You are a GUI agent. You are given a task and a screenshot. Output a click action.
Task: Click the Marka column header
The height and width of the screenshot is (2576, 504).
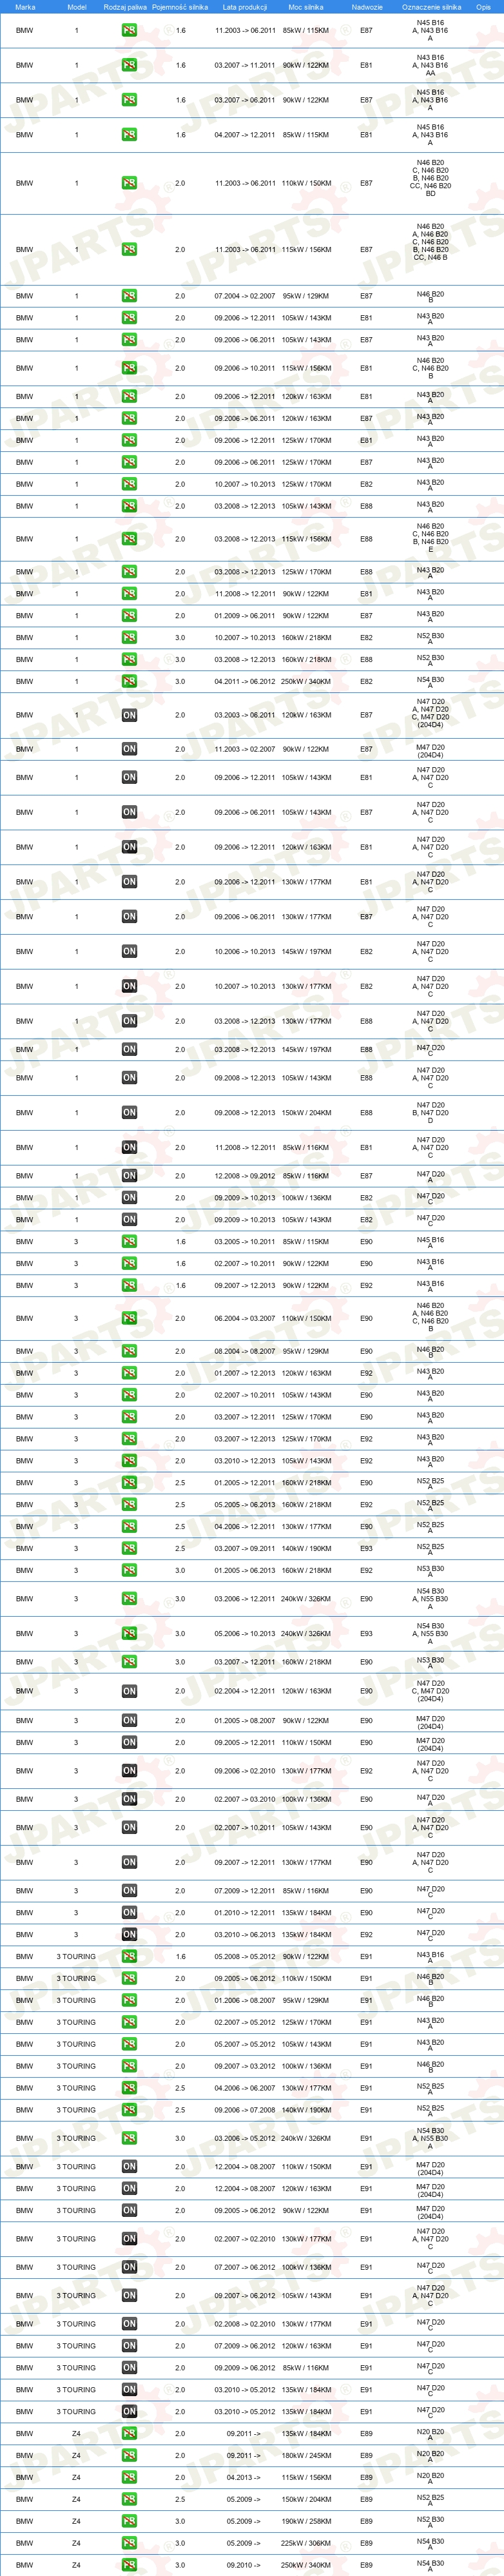coord(25,7)
